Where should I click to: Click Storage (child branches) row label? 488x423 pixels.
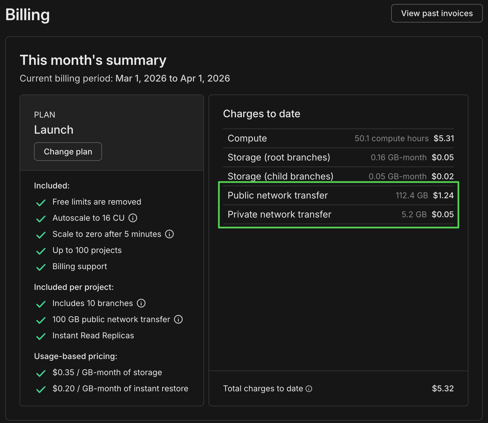coord(280,176)
